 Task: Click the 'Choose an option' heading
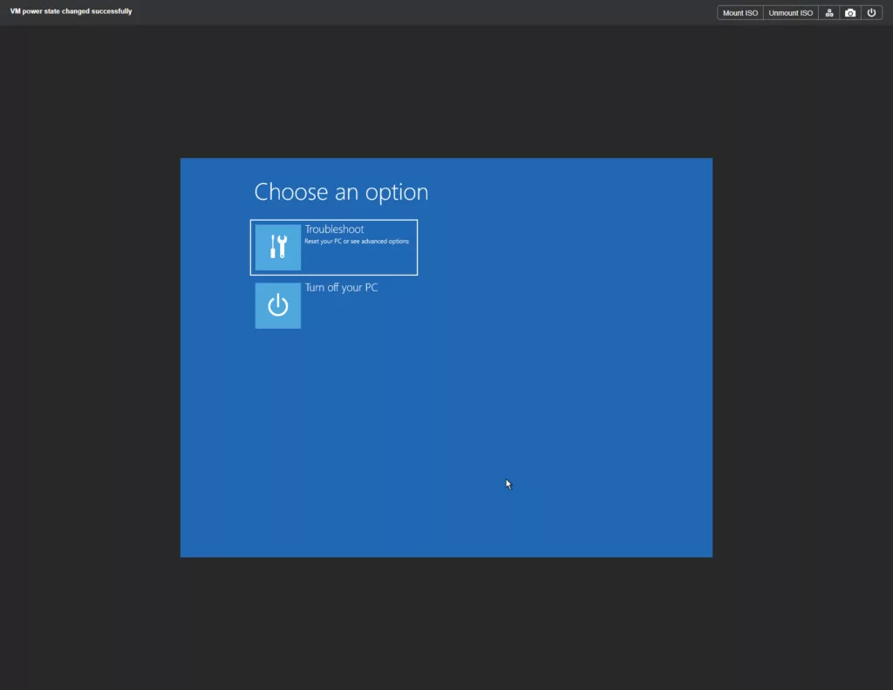pos(341,192)
